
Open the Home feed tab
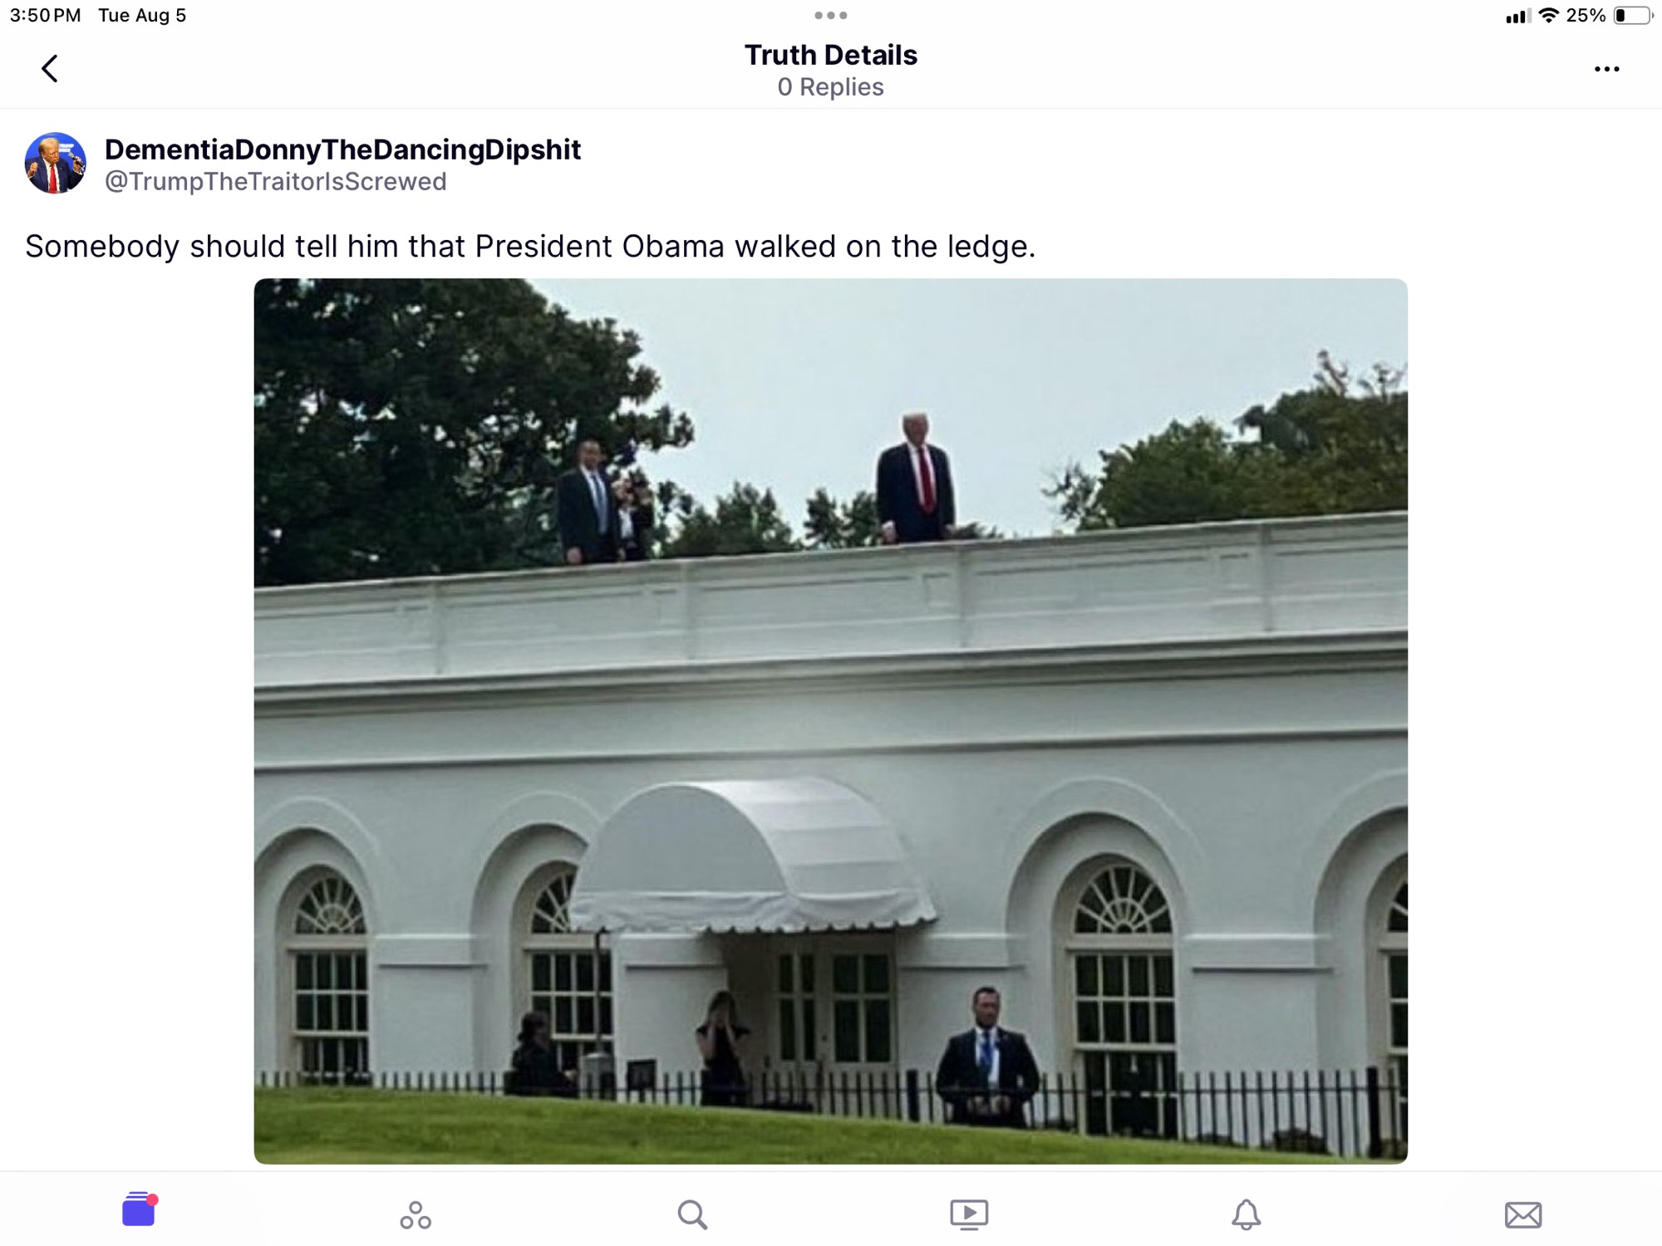click(x=139, y=1209)
